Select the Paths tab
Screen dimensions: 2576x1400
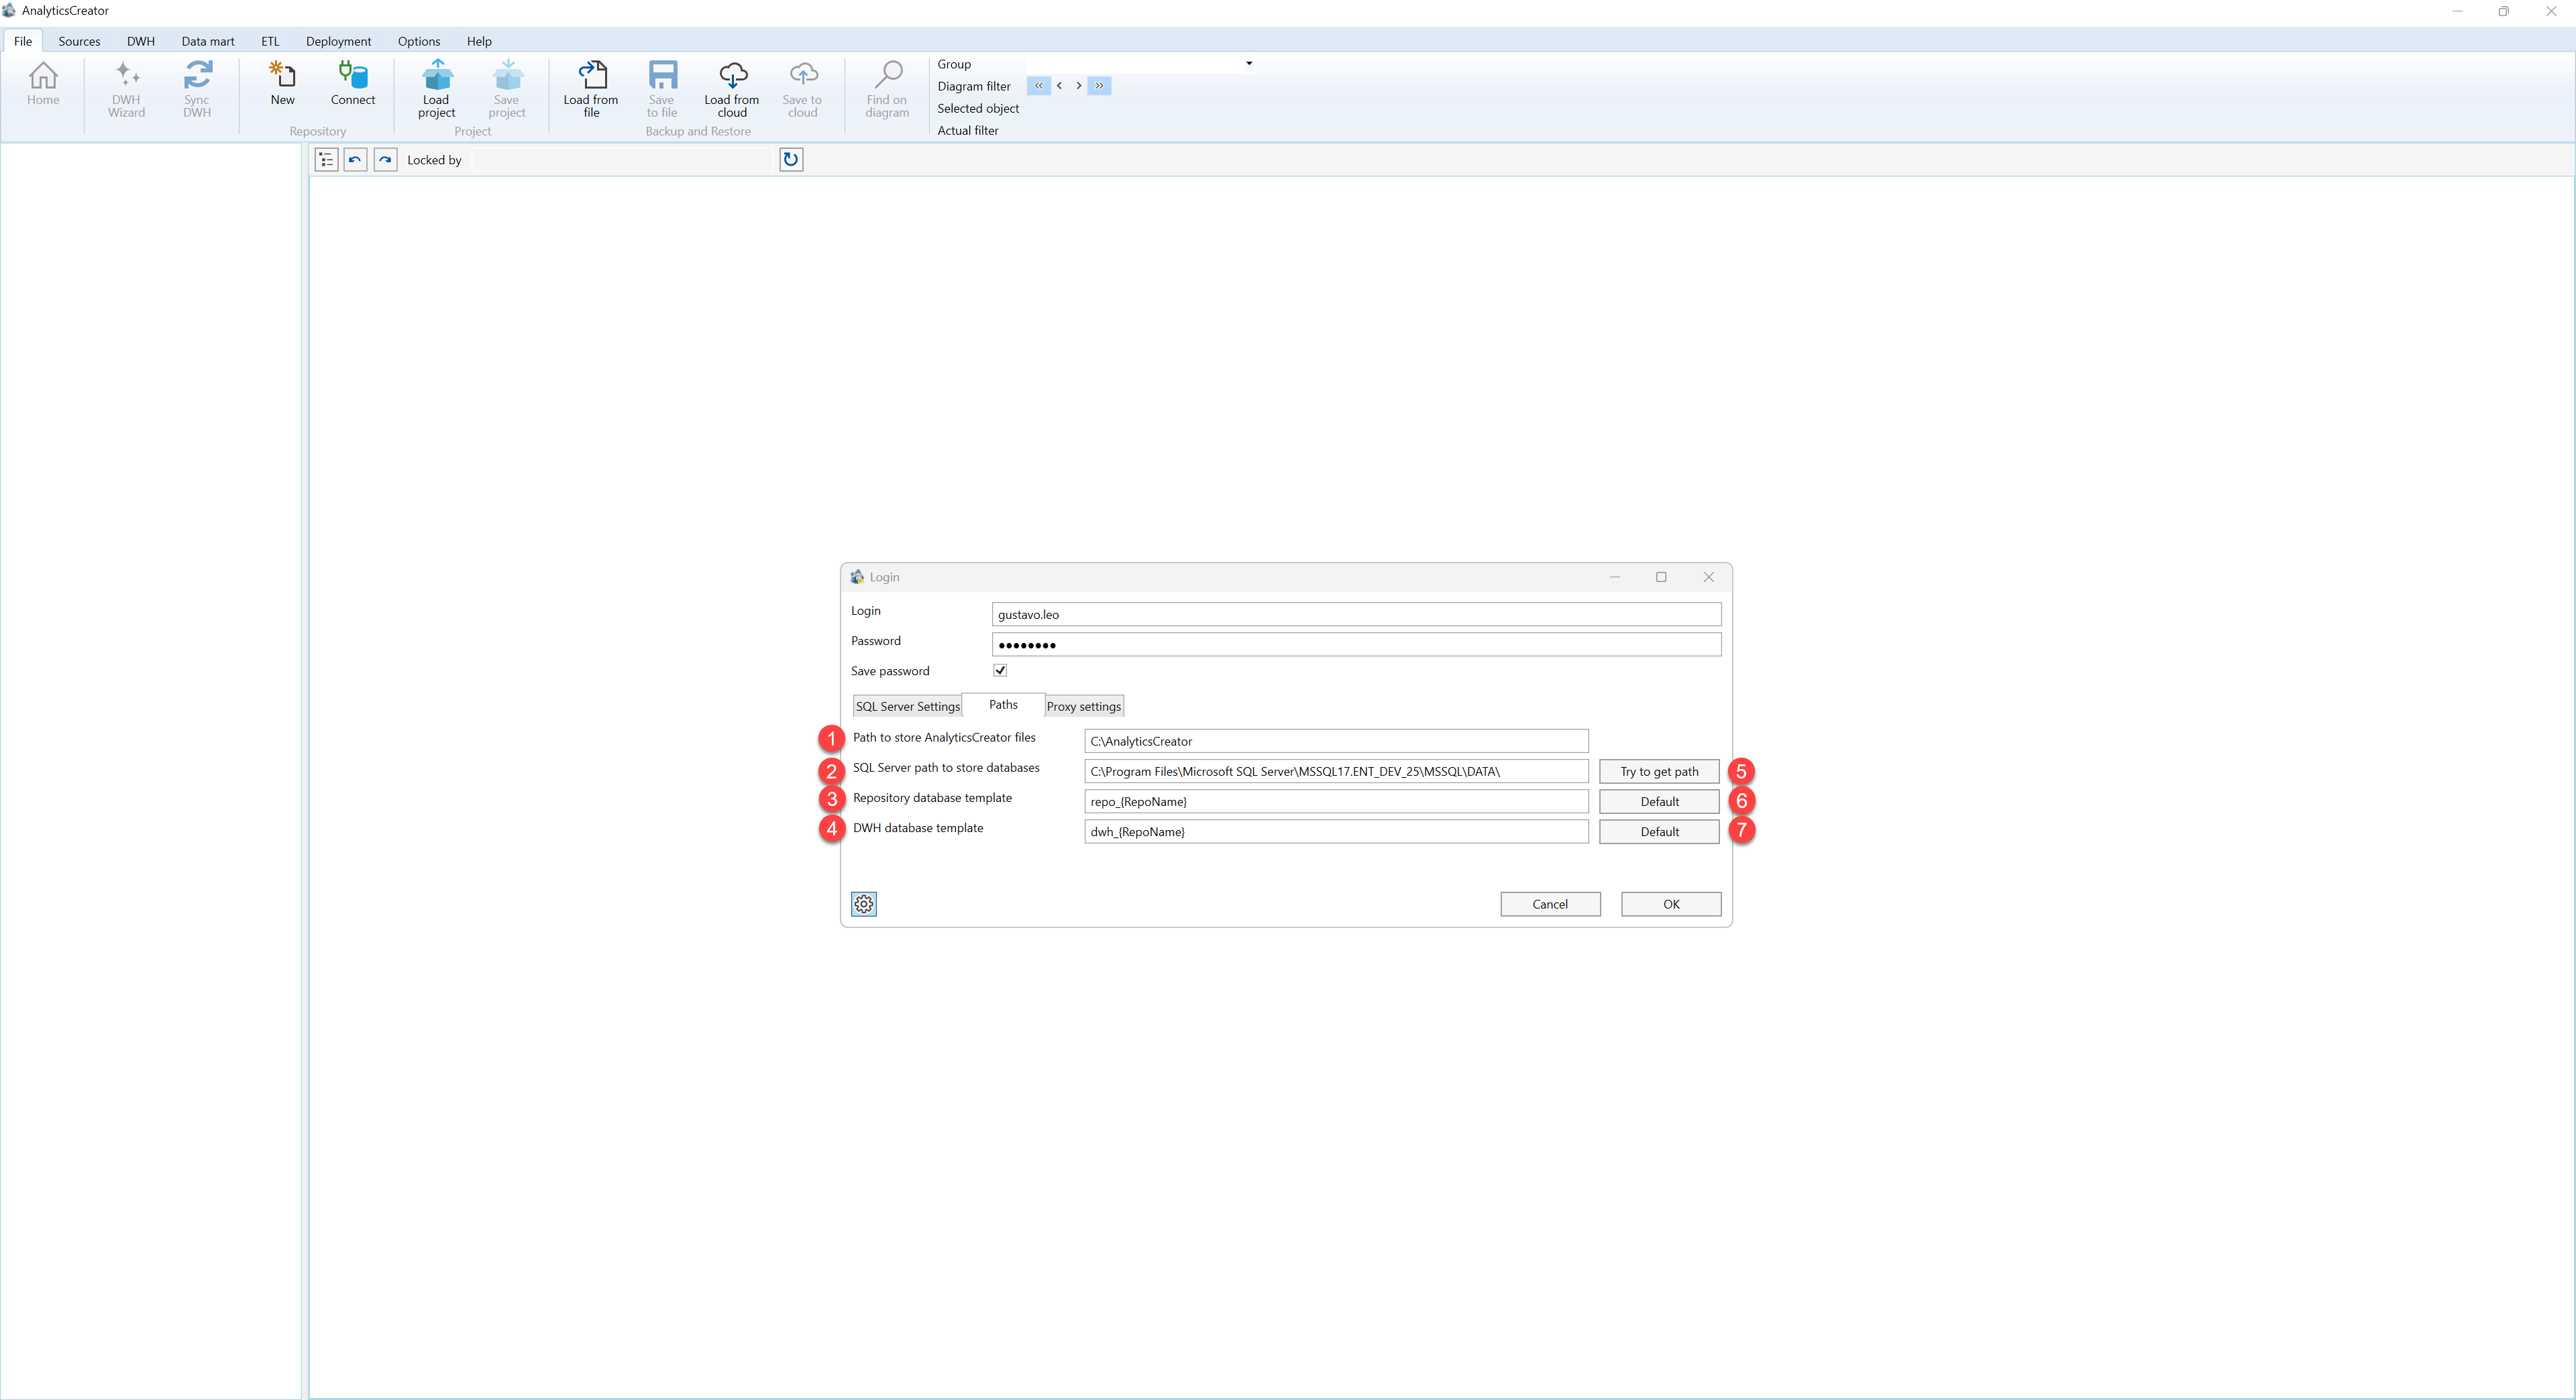pyautogui.click(x=1003, y=705)
